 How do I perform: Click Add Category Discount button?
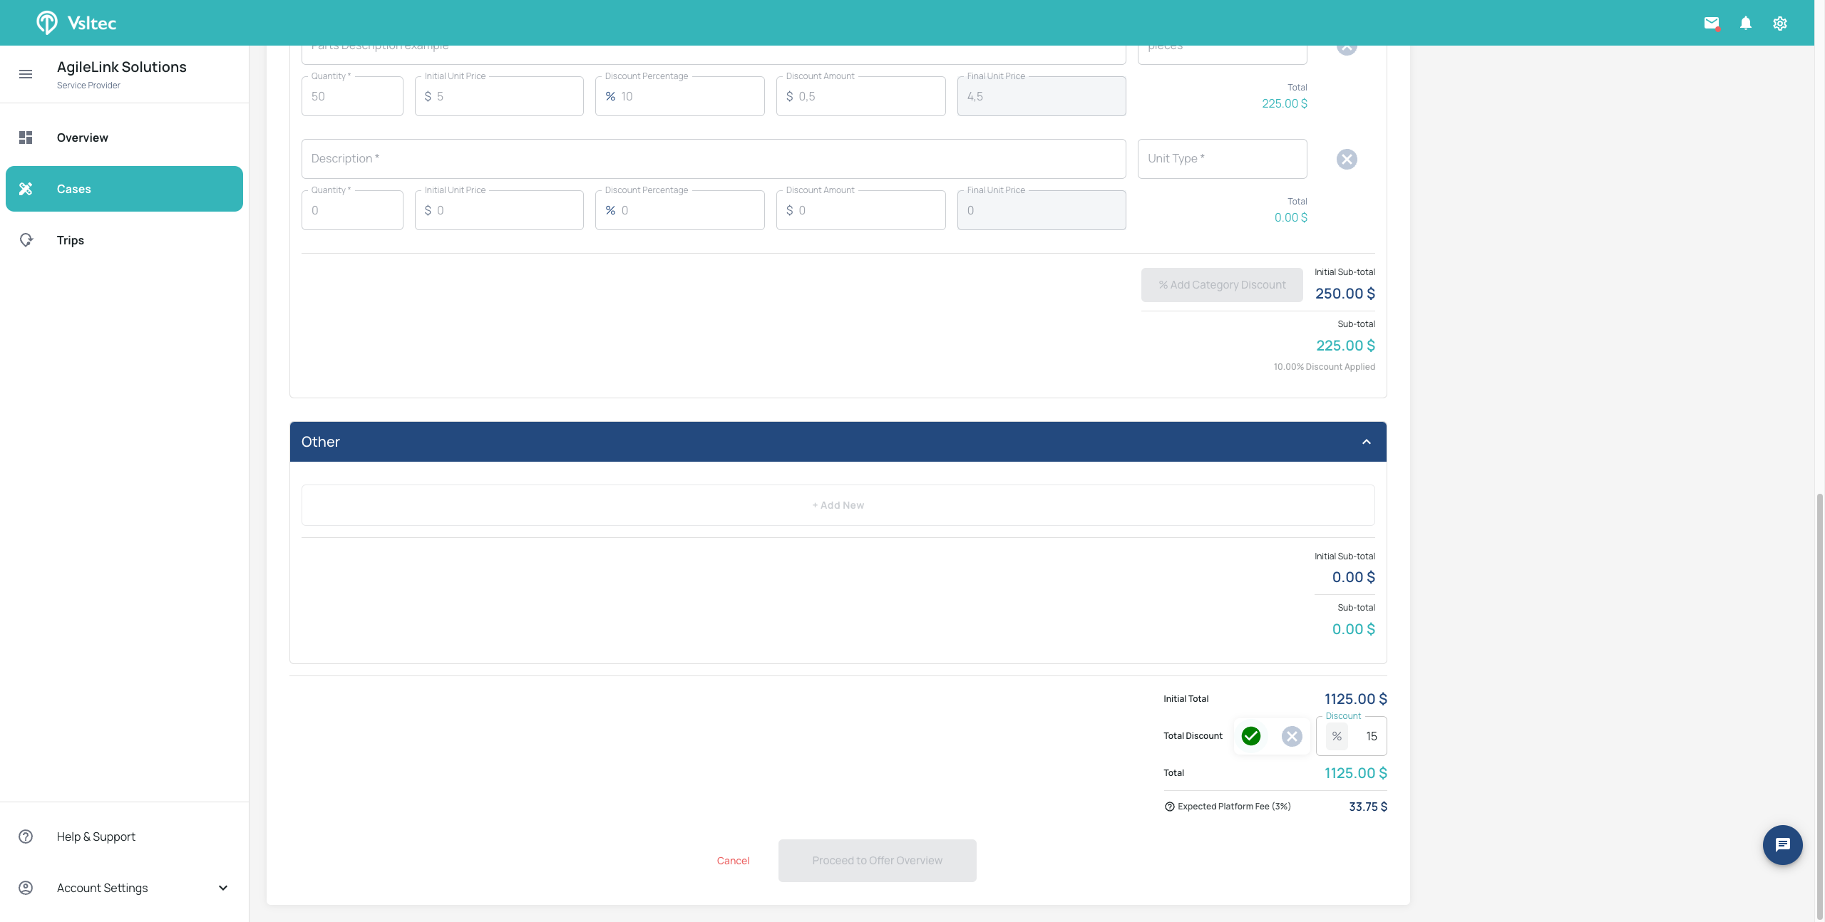[1222, 285]
